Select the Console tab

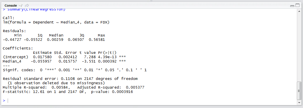[11, 6]
